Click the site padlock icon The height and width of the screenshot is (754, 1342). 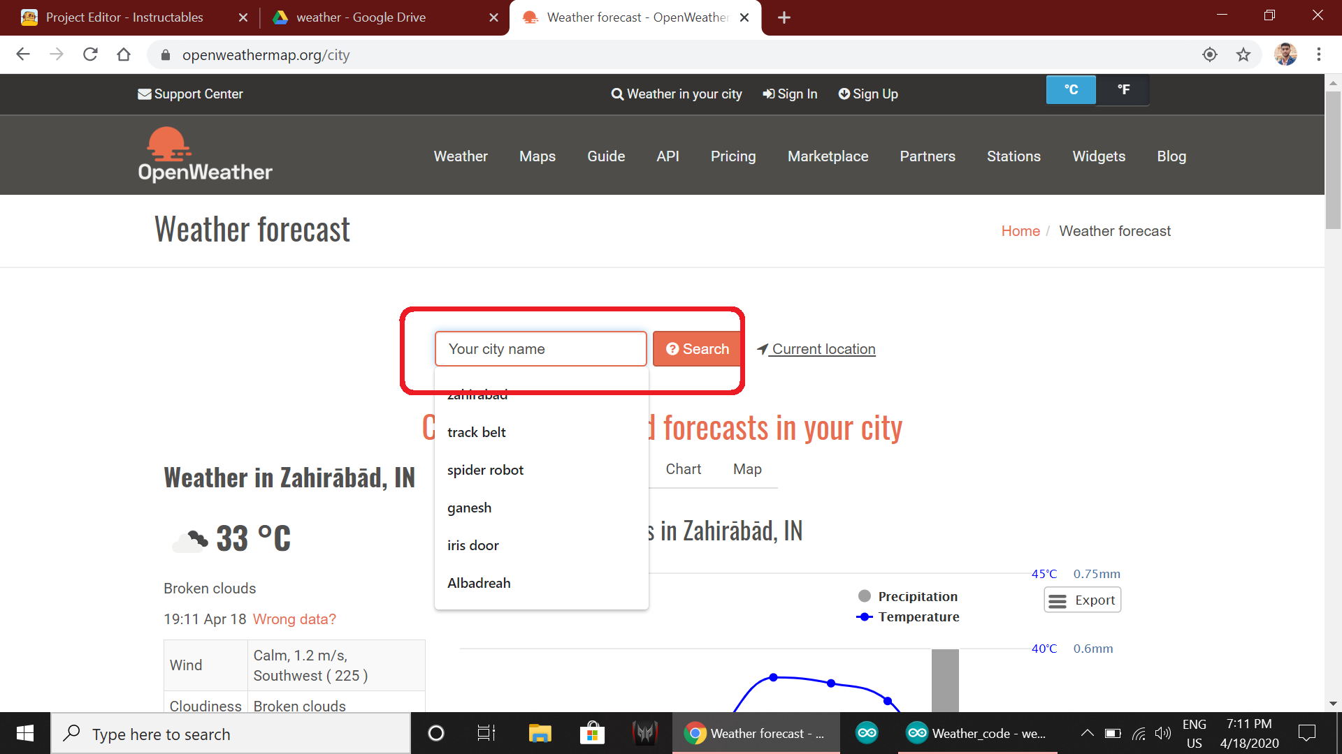tap(166, 55)
